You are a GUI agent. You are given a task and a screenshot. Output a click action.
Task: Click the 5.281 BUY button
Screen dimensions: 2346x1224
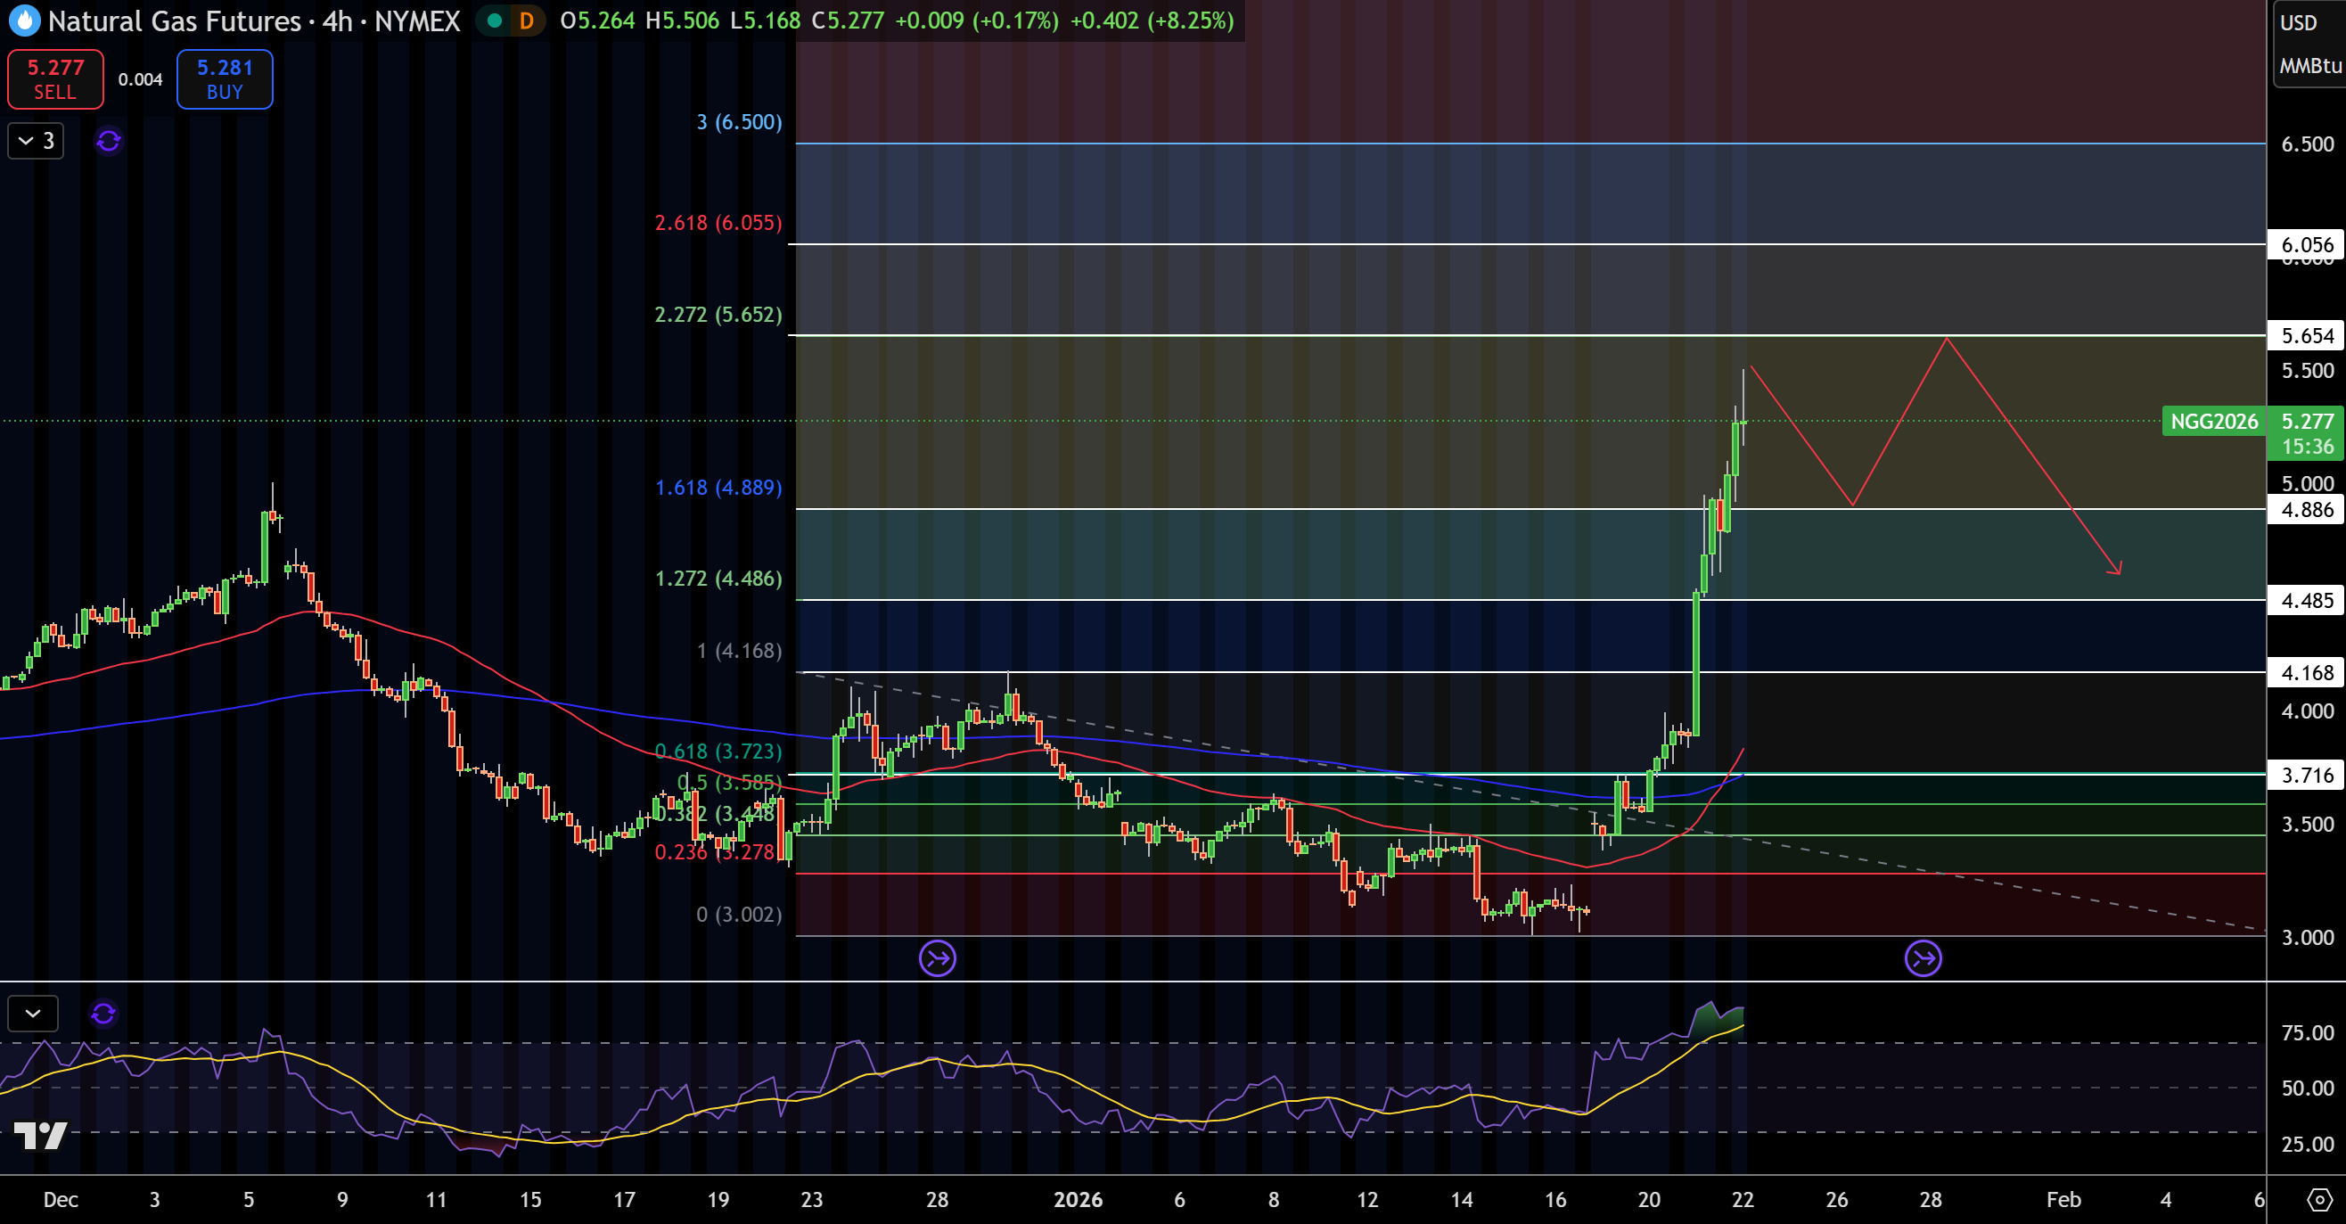tap(225, 79)
